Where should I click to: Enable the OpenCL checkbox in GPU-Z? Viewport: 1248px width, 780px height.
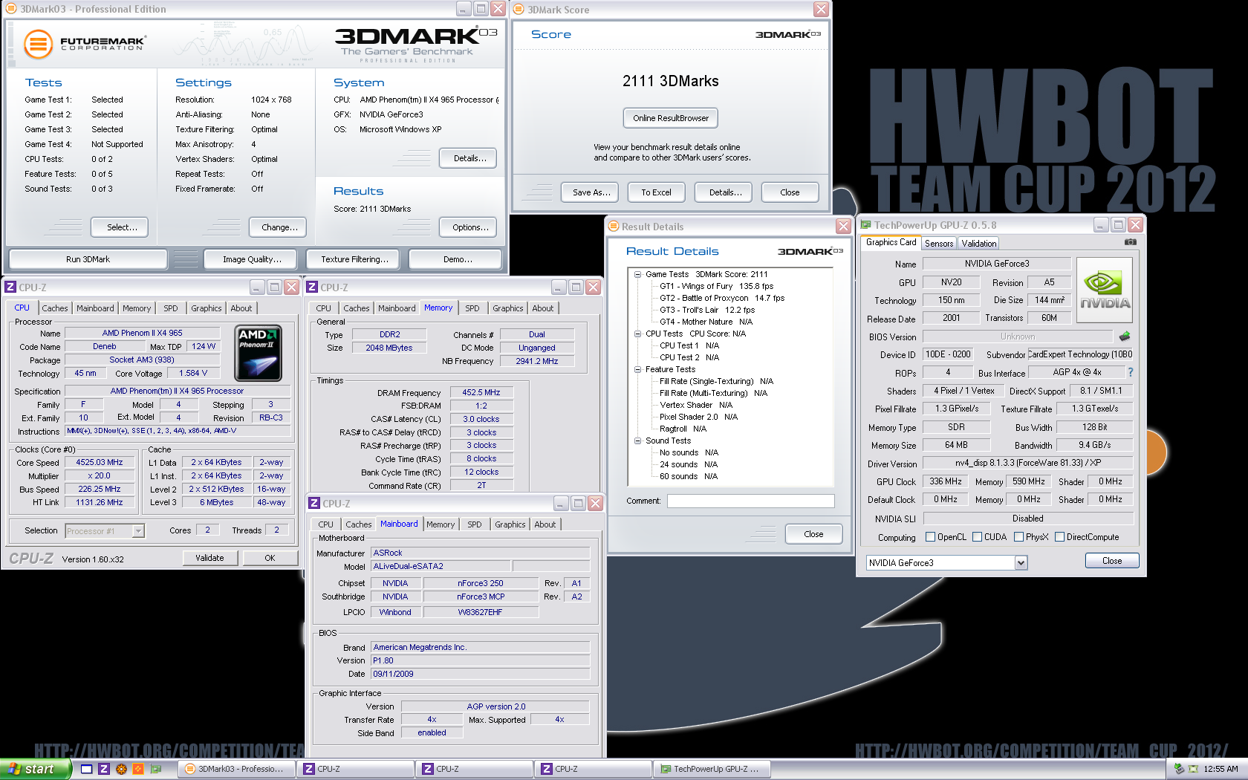pos(930,537)
